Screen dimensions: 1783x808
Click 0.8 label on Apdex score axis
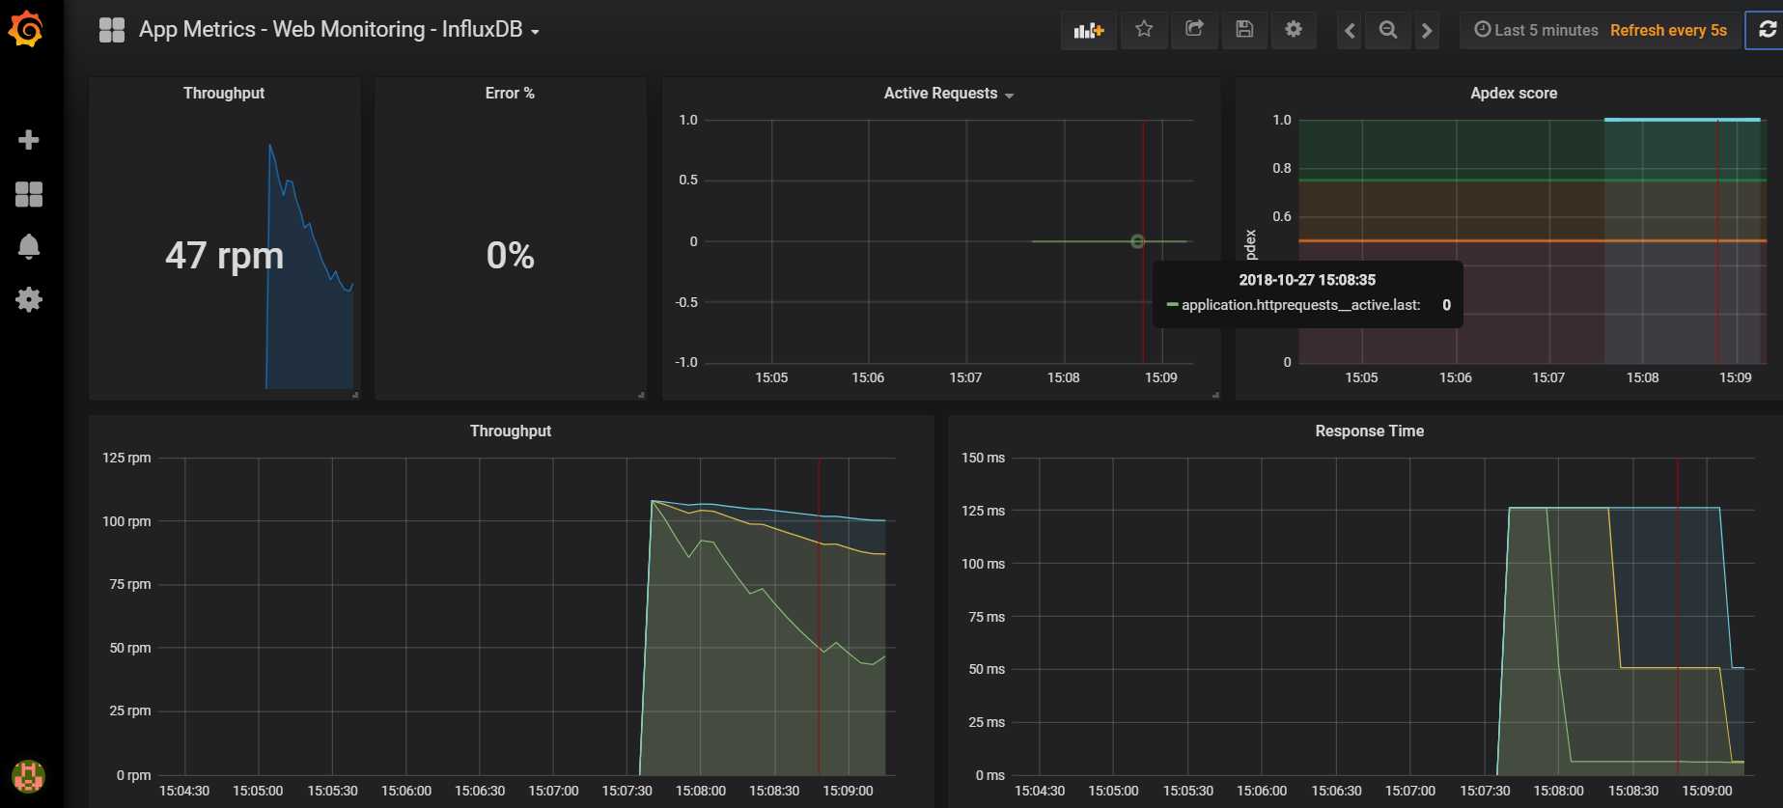coord(1281,168)
